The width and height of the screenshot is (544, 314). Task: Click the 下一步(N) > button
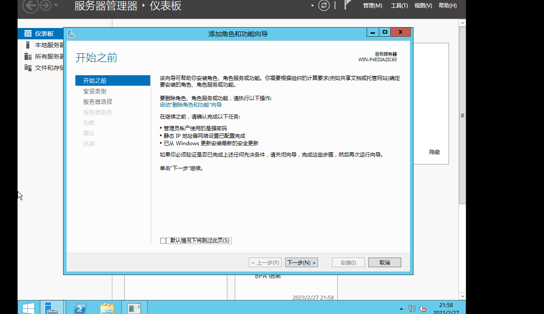click(301, 262)
